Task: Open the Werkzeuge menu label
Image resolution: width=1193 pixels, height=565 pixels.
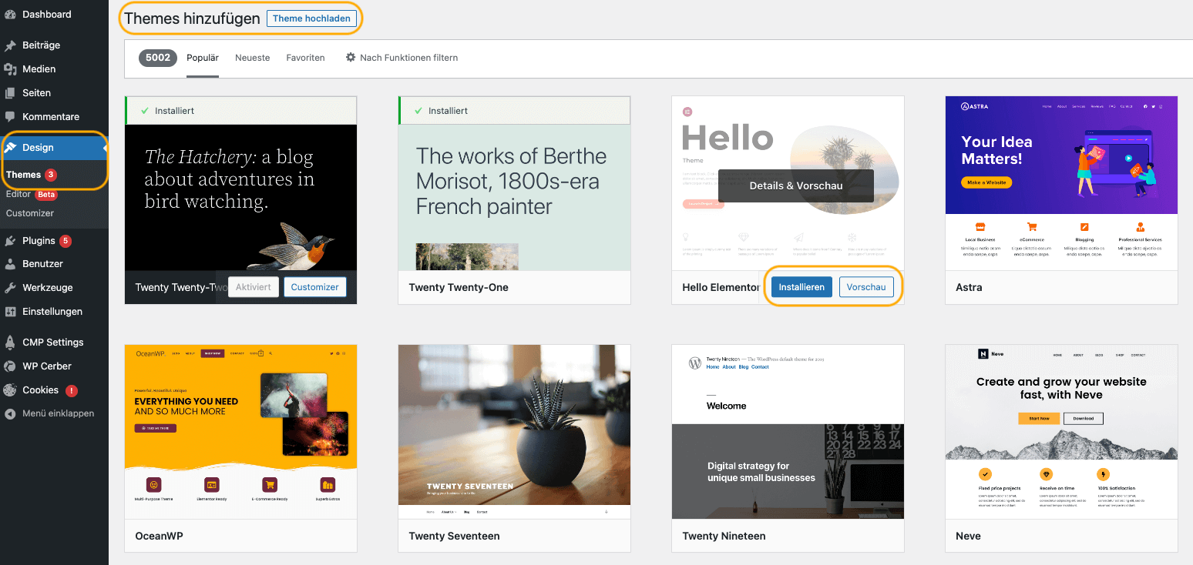Action: [48, 288]
